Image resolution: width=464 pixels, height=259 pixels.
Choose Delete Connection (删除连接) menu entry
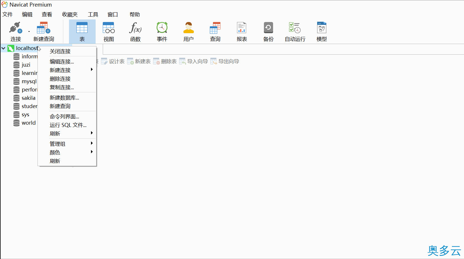coord(67,79)
